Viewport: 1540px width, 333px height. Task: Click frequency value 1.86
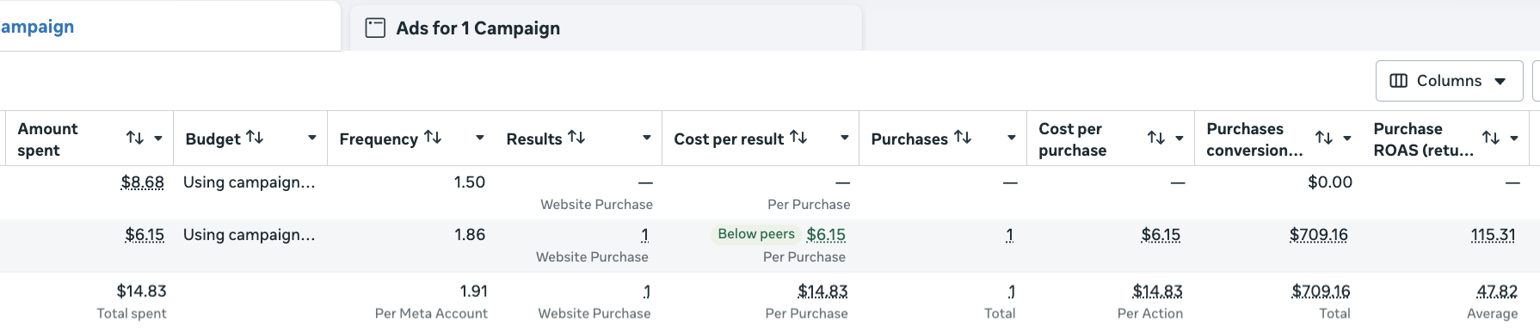pos(470,235)
